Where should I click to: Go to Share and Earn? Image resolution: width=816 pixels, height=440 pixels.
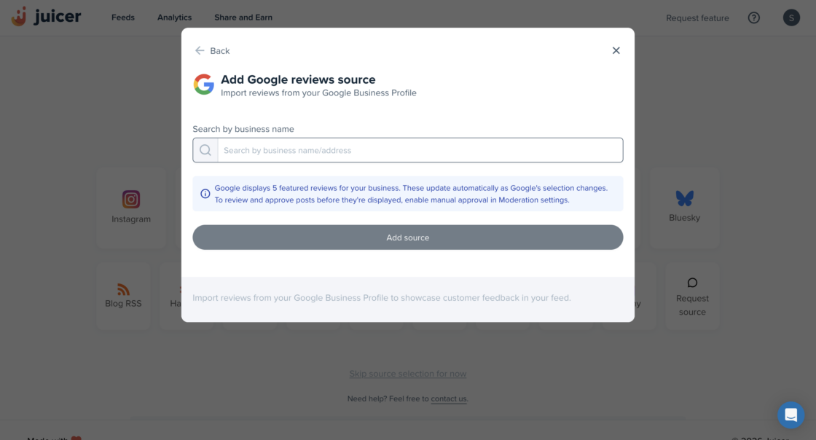pos(243,17)
